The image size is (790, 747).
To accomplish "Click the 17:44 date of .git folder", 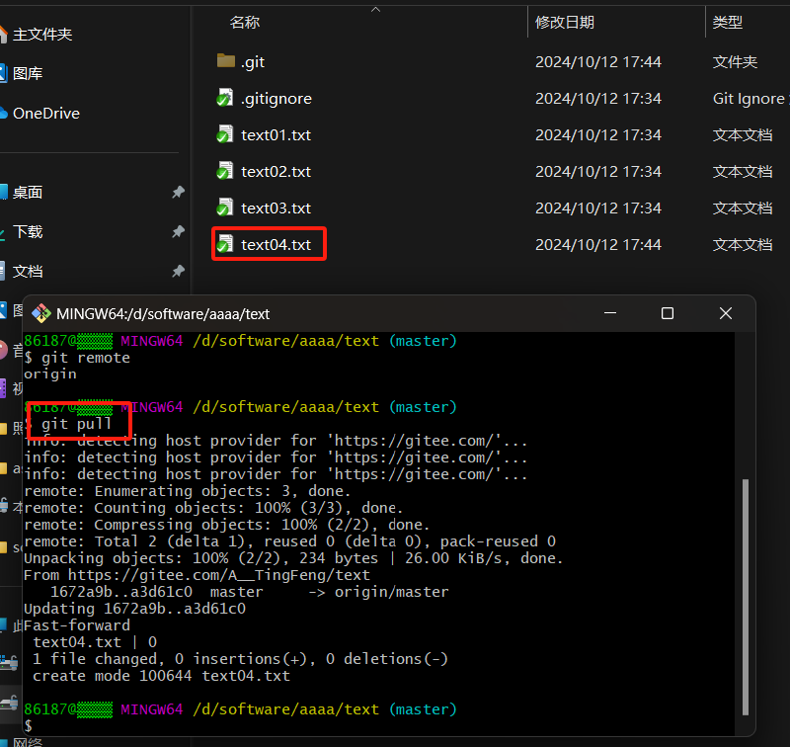I will pyautogui.click(x=598, y=61).
